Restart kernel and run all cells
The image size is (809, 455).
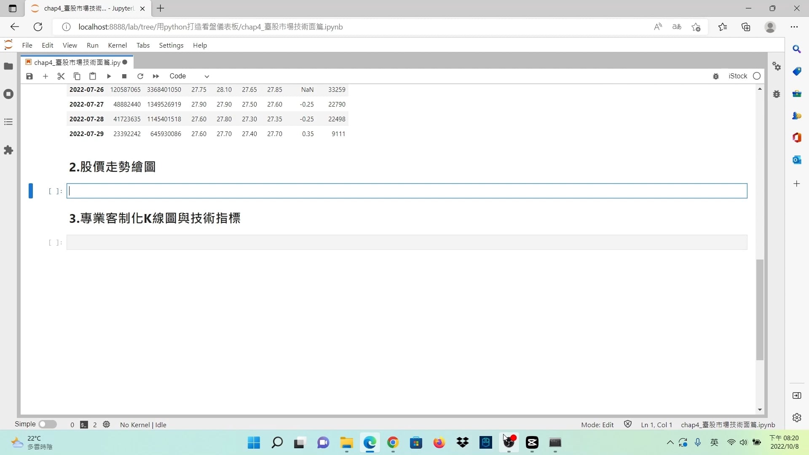156,76
